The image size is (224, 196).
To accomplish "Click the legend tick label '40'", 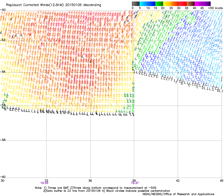I will tap(194, 8).
